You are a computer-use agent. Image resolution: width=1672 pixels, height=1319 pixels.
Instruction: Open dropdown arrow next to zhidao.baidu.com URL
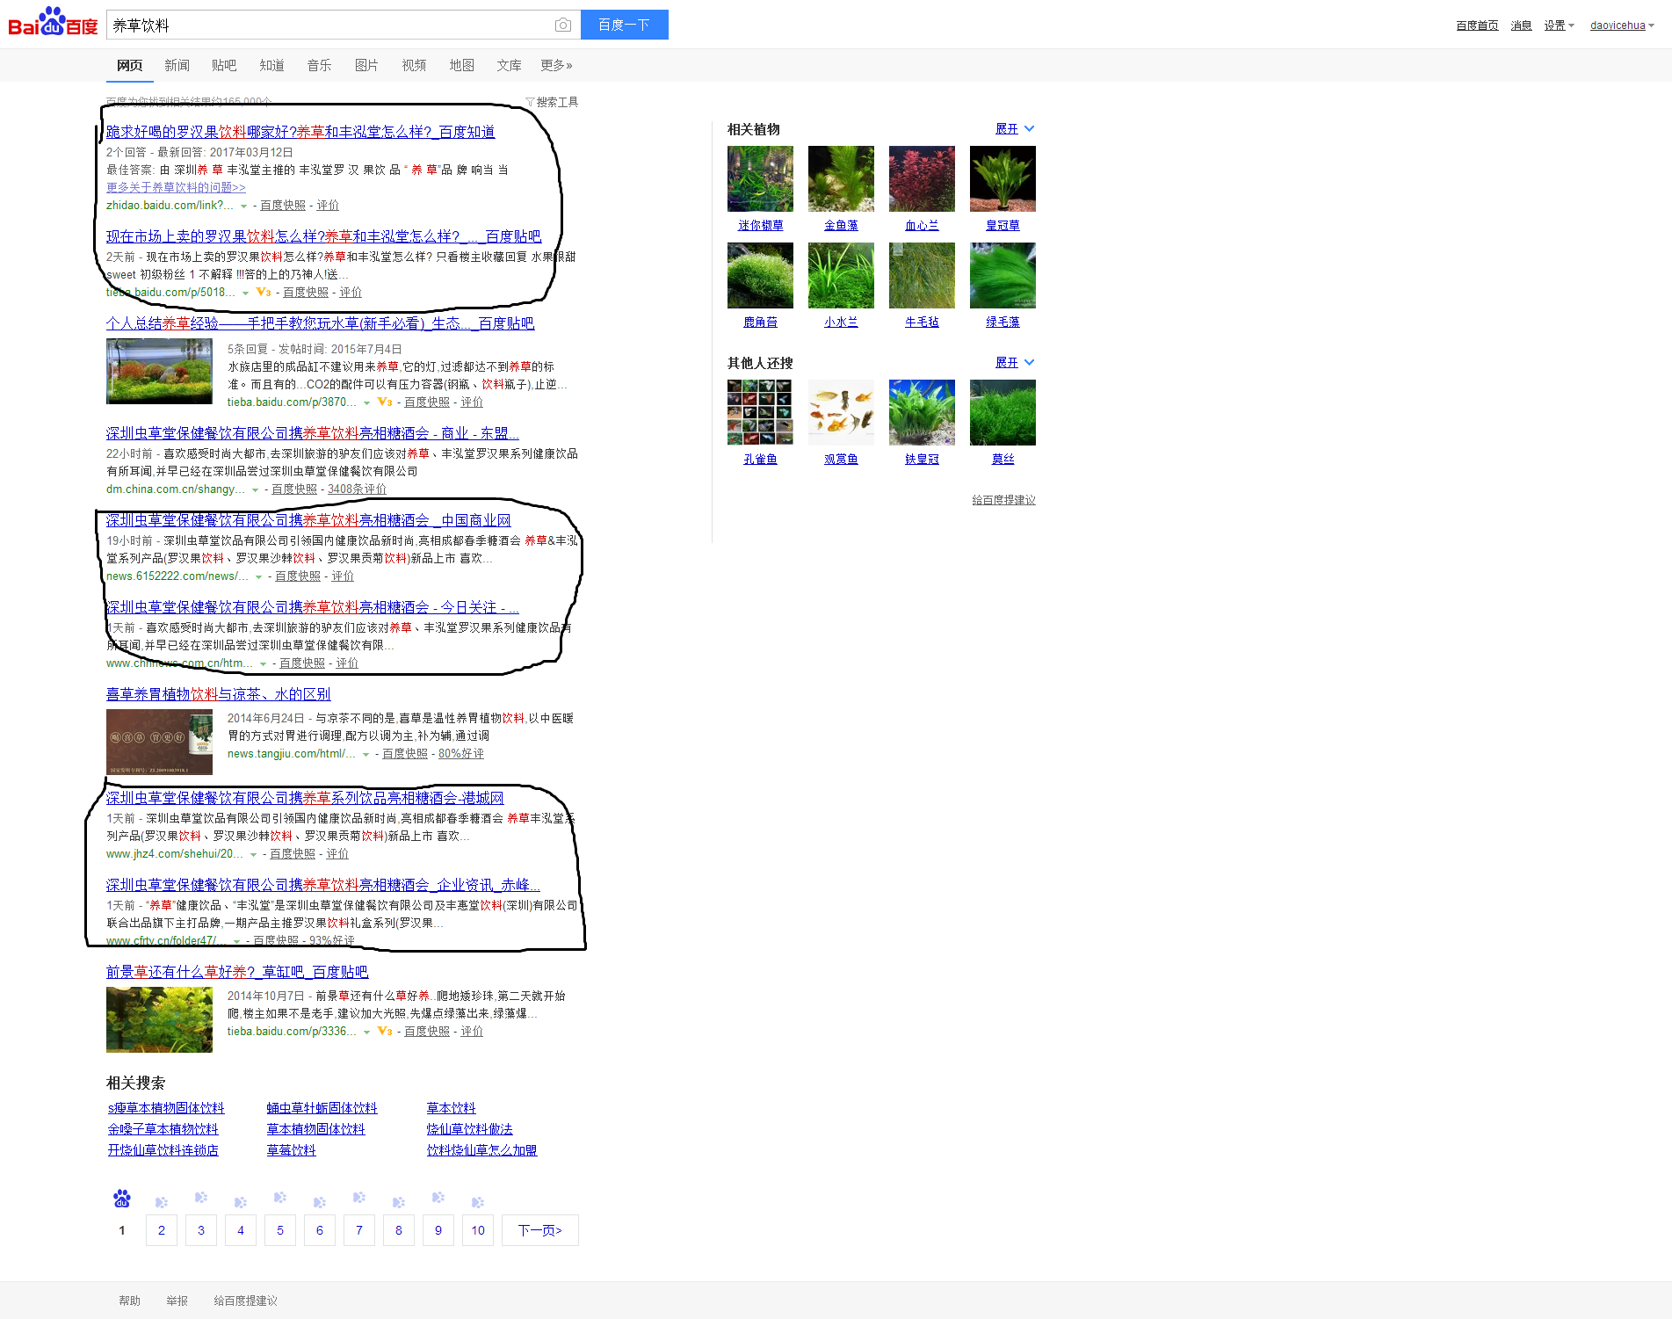pos(243,206)
